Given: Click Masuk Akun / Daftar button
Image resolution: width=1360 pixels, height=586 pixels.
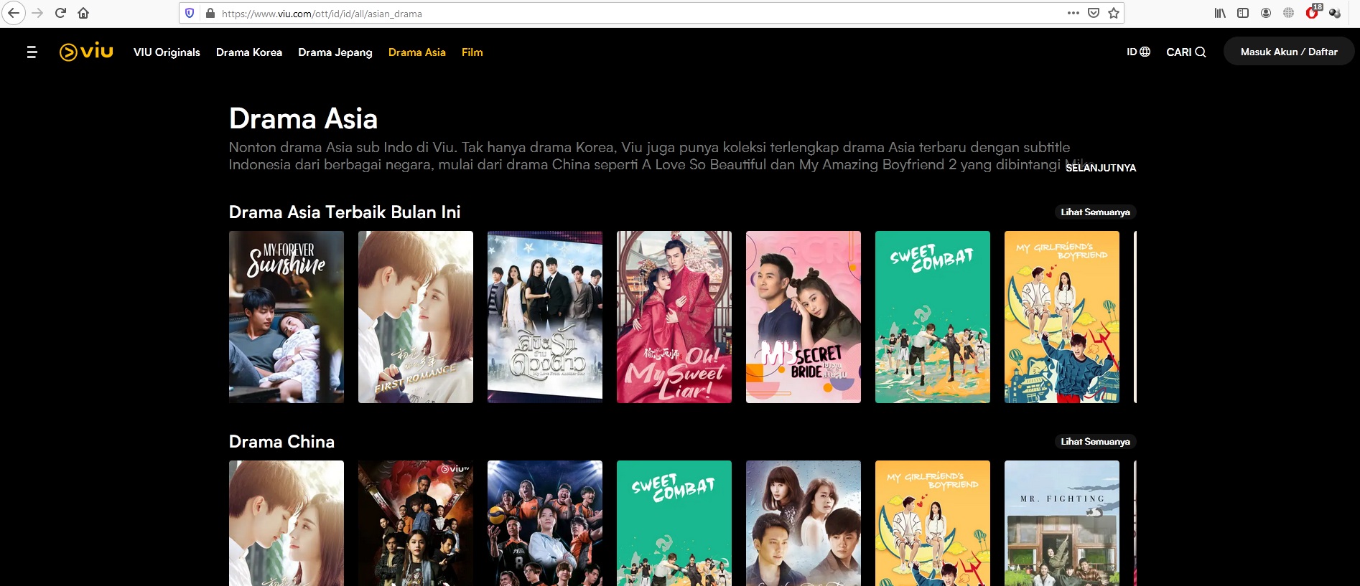Looking at the screenshot, I should point(1289,52).
